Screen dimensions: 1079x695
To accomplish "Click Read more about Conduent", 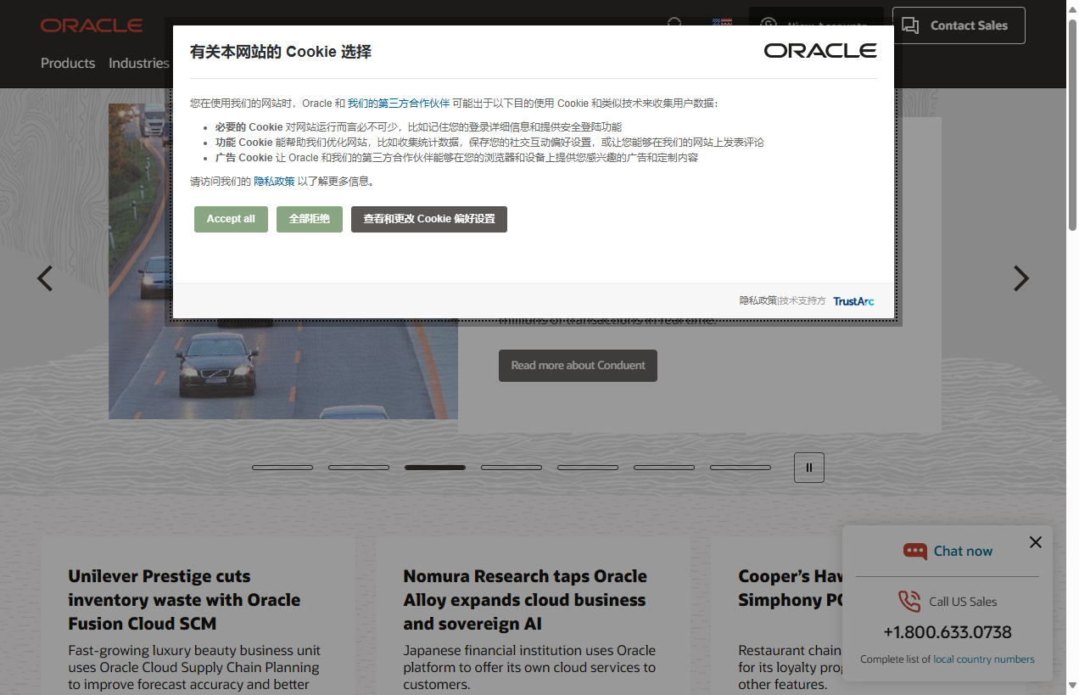I will pyautogui.click(x=578, y=365).
